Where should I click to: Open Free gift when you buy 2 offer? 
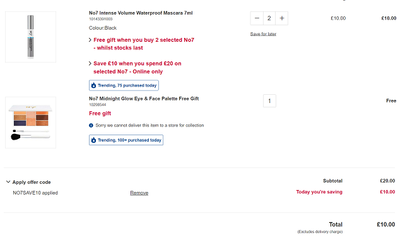tap(144, 44)
